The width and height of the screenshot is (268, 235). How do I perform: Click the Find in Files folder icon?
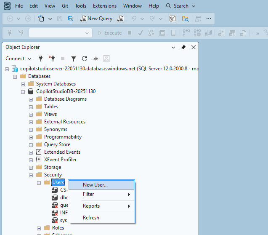point(185,19)
